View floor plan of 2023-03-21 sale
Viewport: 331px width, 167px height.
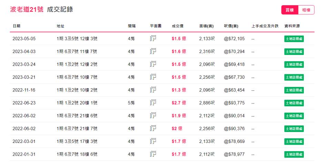(153, 77)
